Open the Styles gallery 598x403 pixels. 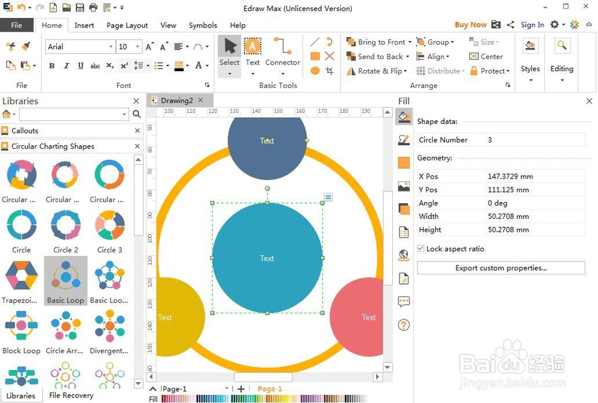530,59
